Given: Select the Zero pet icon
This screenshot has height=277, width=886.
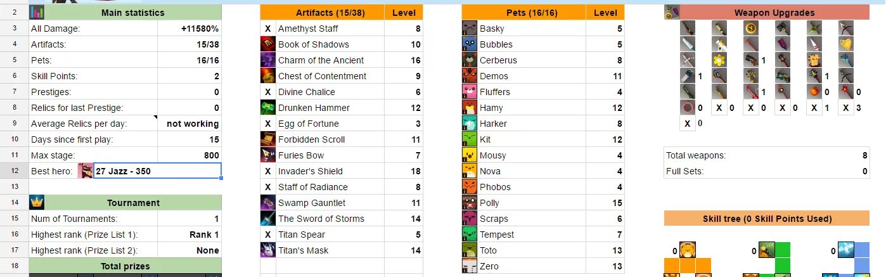Looking at the screenshot, I should pyautogui.click(x=469, y=266).
